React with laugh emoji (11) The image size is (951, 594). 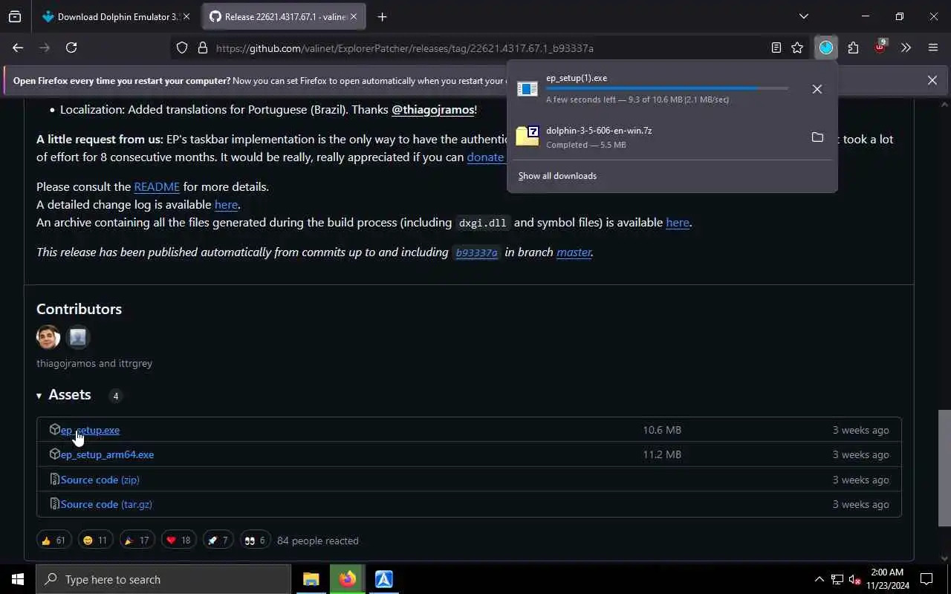point(95,541)
